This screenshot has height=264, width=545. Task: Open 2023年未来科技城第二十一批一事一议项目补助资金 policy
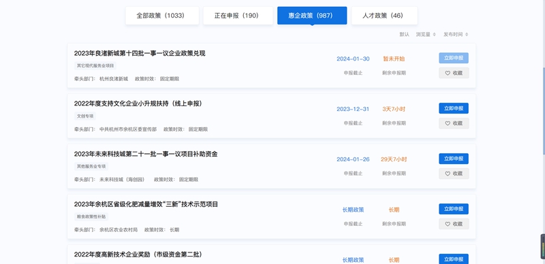146,154
